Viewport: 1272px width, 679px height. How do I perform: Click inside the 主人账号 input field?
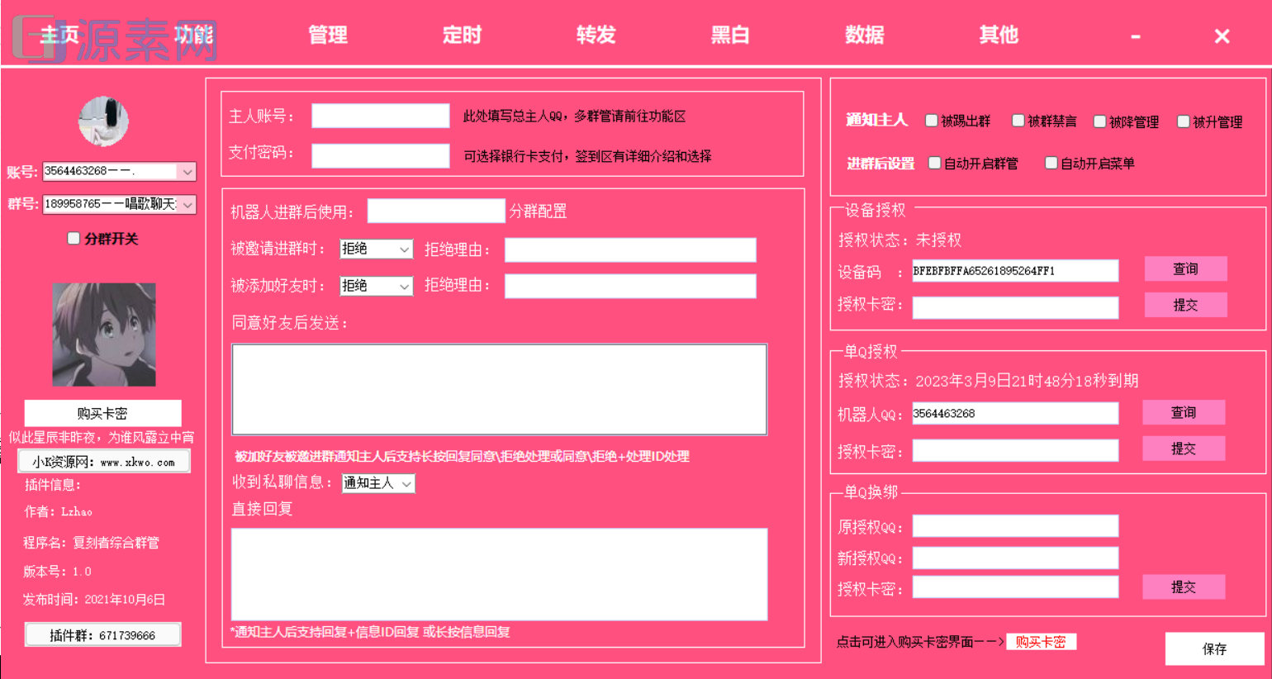click(380, 116)
